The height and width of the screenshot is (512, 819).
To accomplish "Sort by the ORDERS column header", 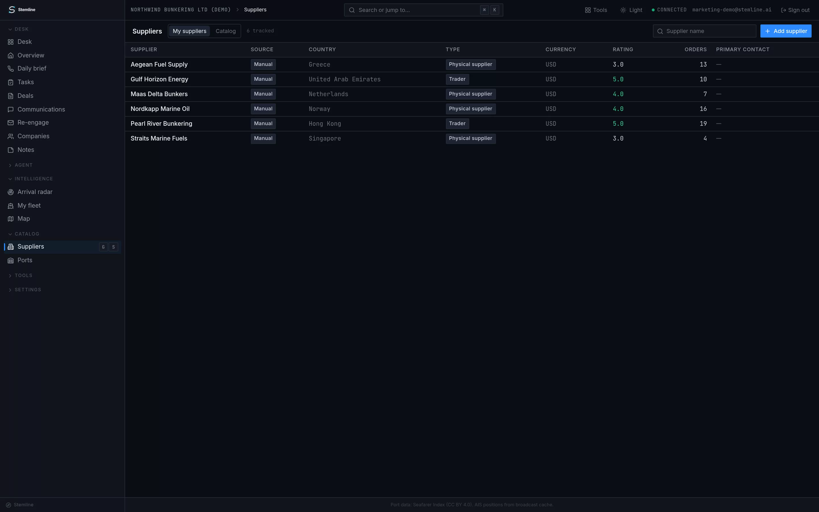I will (x=696, y=49).
